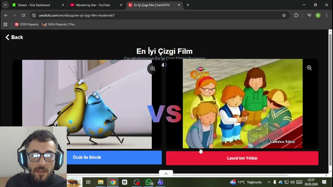Viewport: 333px width, 187px height.
Task: Expand the bottom panel with up chevron
Action: coord(166,174)
